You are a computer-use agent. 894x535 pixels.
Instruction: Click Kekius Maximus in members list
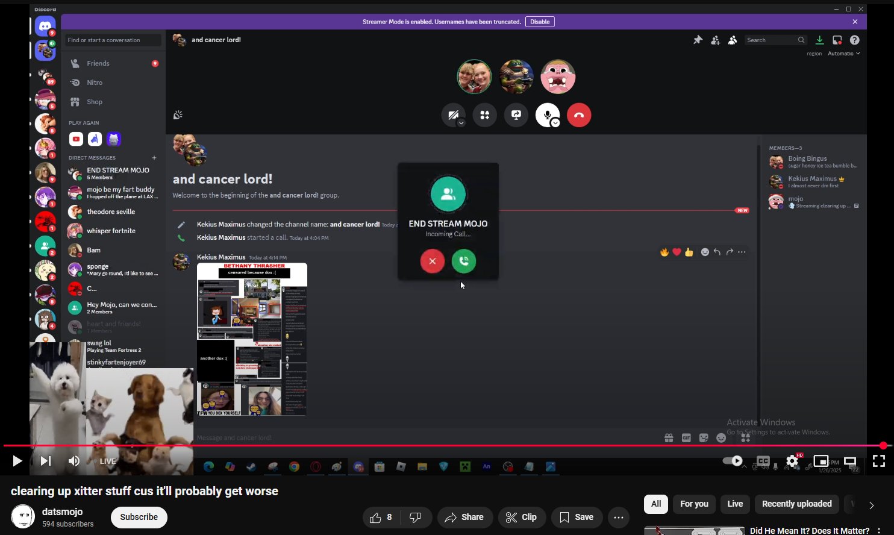[813, 182]
